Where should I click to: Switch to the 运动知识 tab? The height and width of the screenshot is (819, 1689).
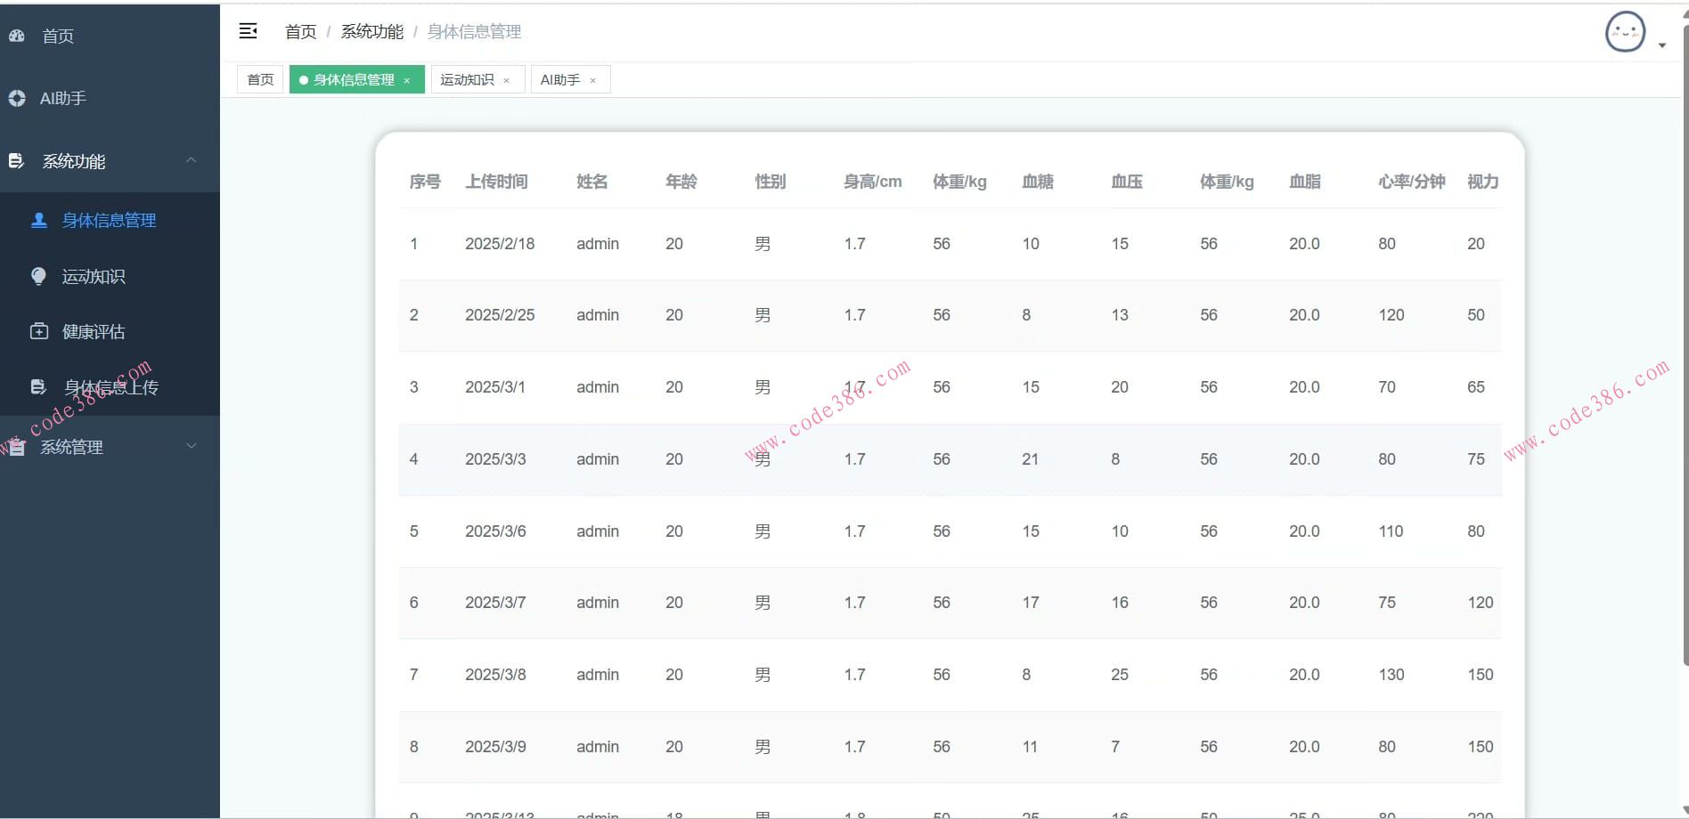tap(465, 79)
